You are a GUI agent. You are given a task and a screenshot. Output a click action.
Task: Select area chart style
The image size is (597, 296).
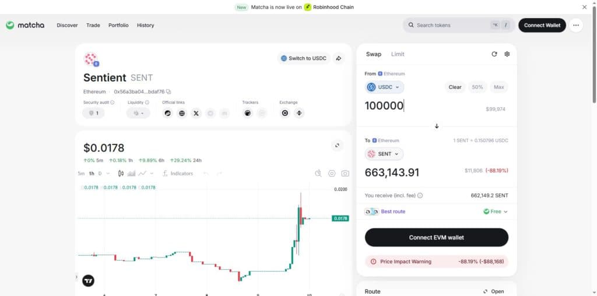(131, 174)
